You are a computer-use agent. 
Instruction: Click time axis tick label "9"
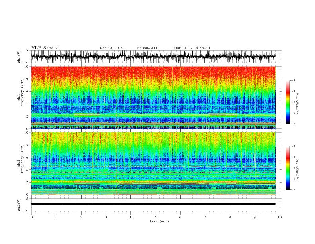[255, 217]
